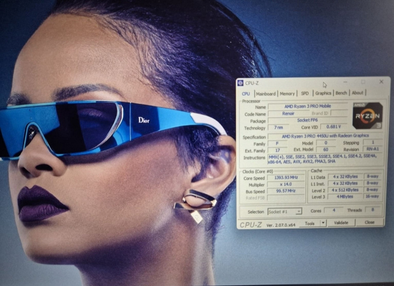Open the Memory tab

287,93
